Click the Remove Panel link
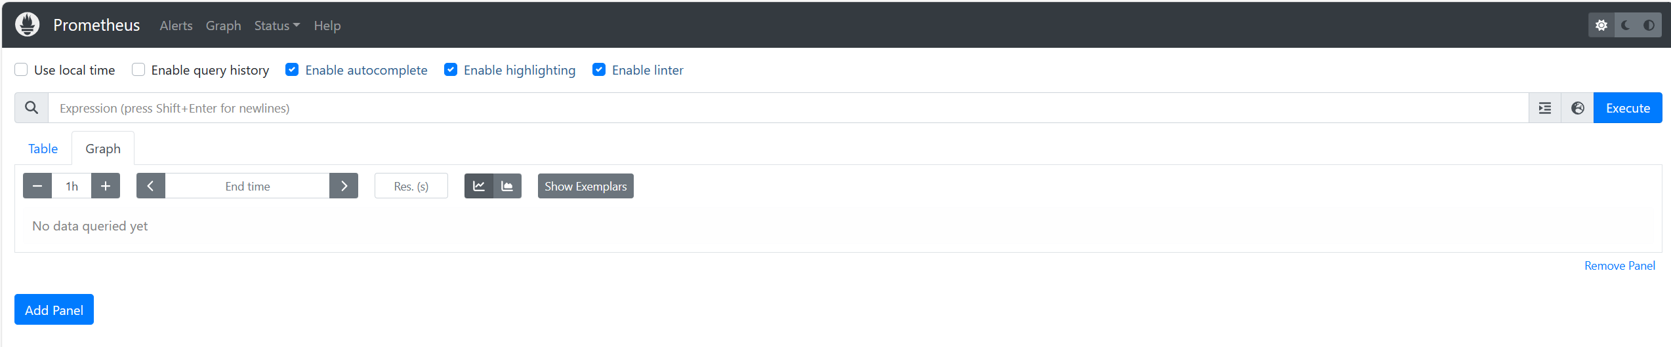 (1619, 266)
